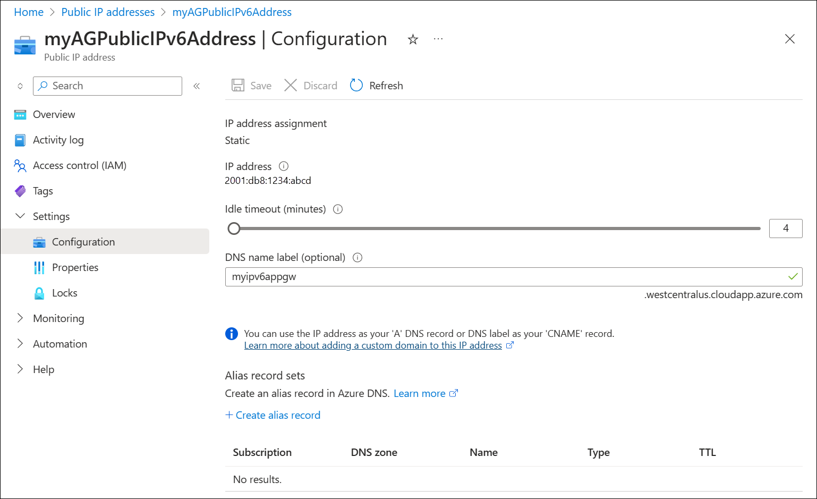
Task: Select the Tags icon in the sidebar
Action: point(20,191)
